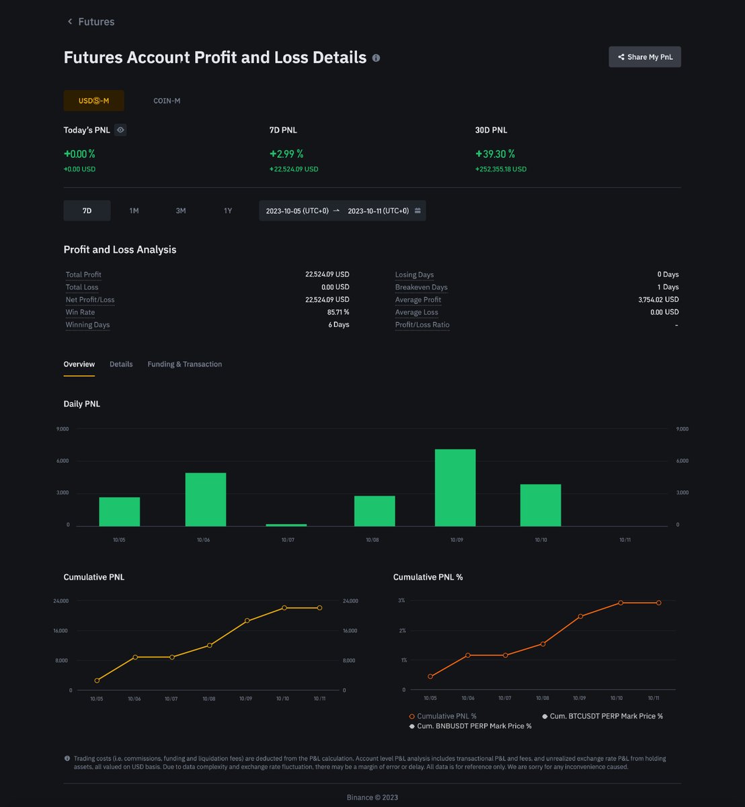This screenshot has width=745, height=807.
Task: Click the 30D PNL +39.30 % value
Action: click(495, 154)
